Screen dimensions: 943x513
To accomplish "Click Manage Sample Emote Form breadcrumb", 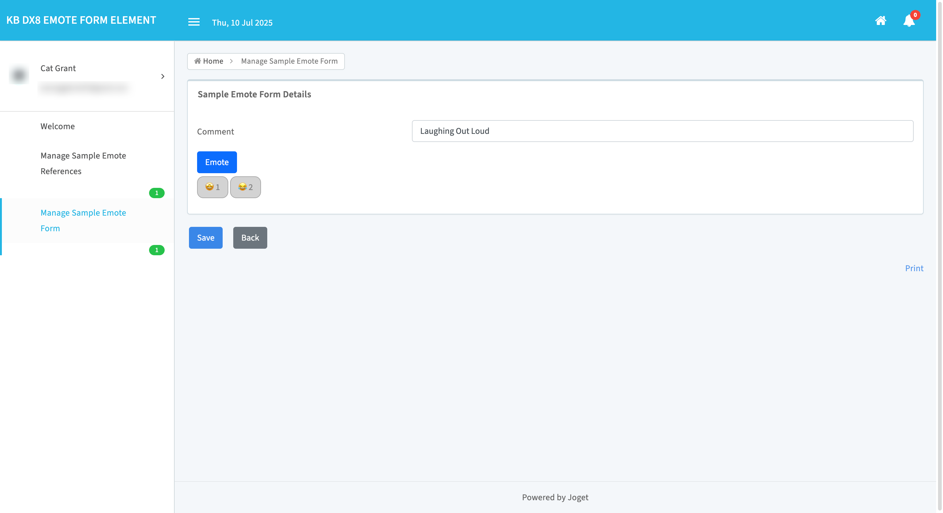I will [289, 61].
